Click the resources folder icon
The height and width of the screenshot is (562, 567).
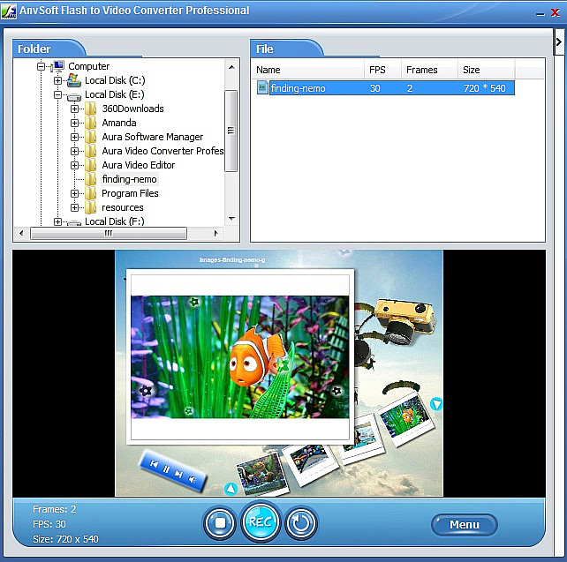coord(90,207)
